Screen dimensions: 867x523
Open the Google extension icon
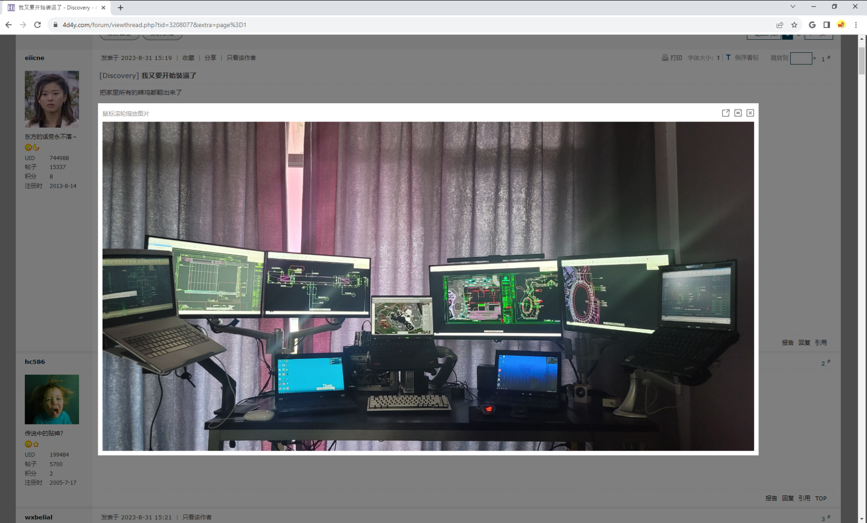click(x=812, y=25)
